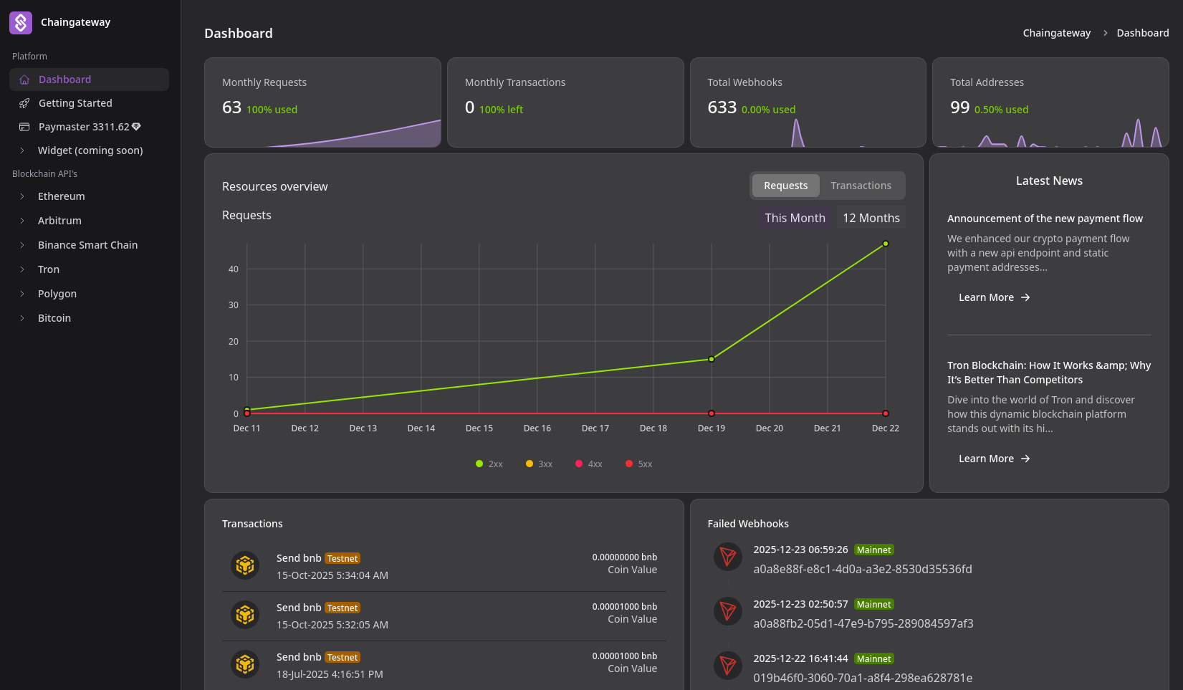
Task: Expand the Binance Smart Chain menu
Action: 87,245
